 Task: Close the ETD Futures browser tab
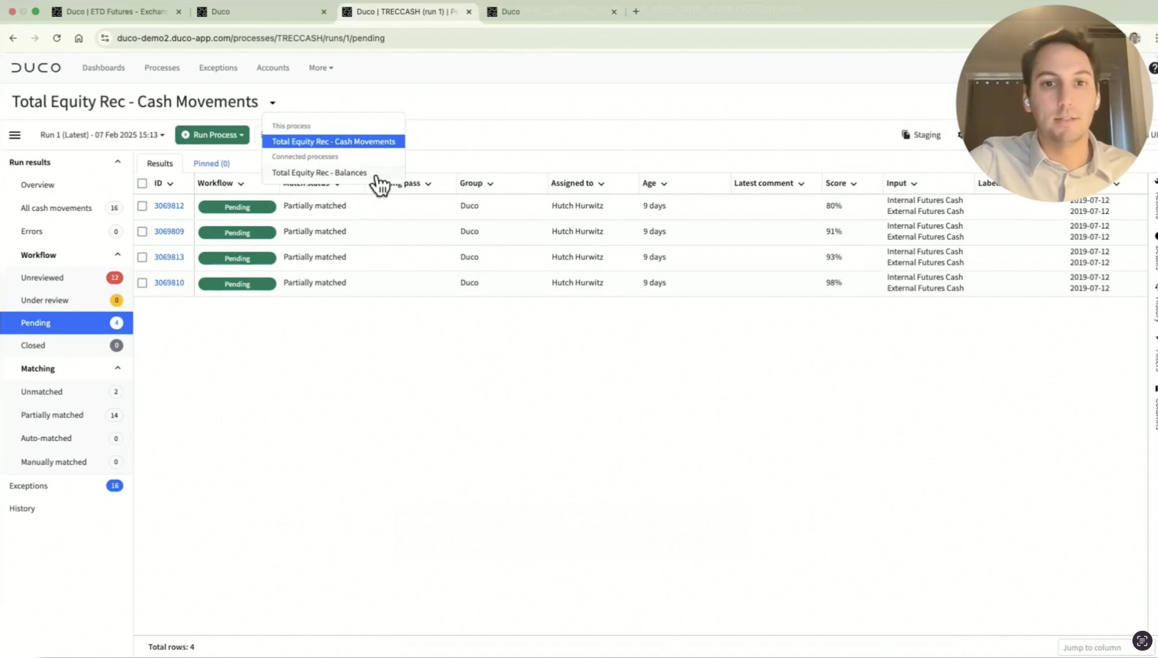[x=179, y=12]
